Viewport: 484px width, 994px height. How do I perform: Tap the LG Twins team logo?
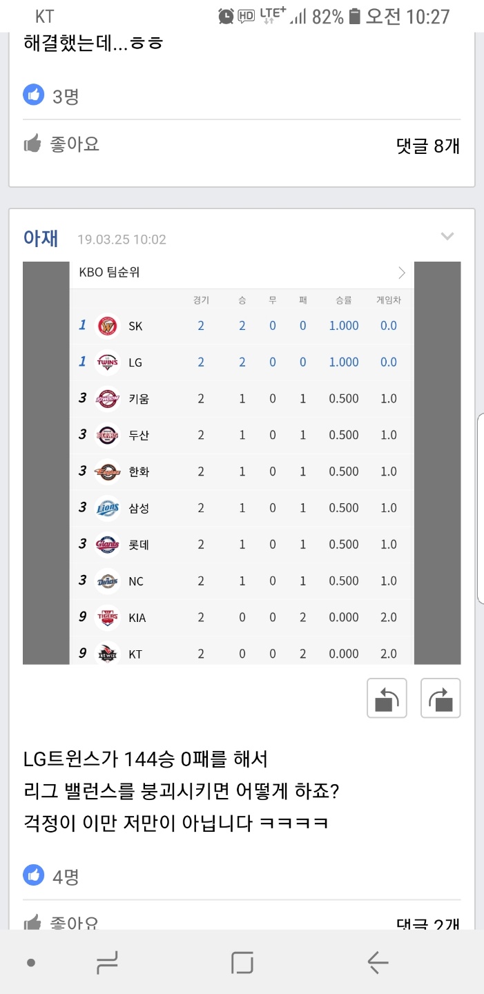(x=108, y=362)
